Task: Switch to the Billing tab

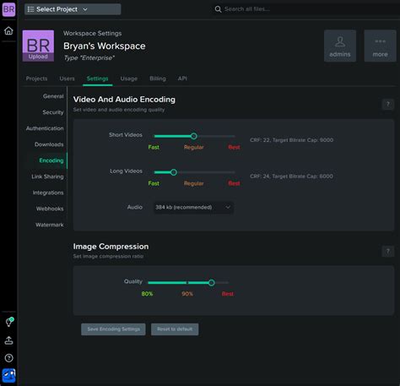Action: click(158, 79)
